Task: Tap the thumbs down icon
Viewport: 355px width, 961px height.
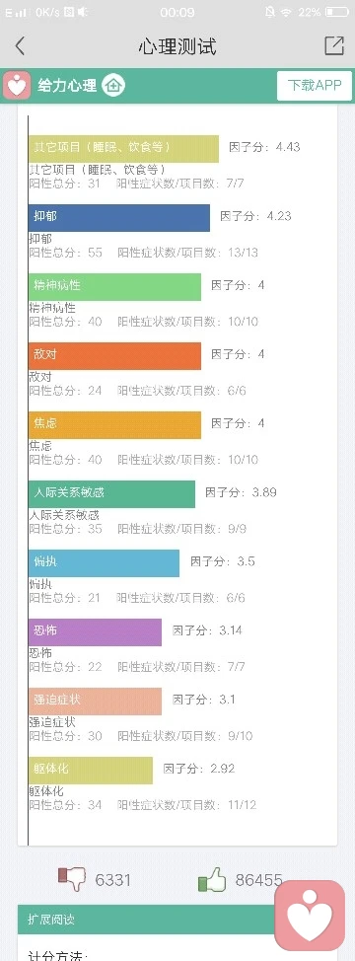Action: (x=72, y=879)
